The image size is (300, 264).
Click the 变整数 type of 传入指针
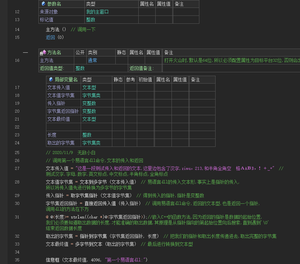tap(89, 104)
